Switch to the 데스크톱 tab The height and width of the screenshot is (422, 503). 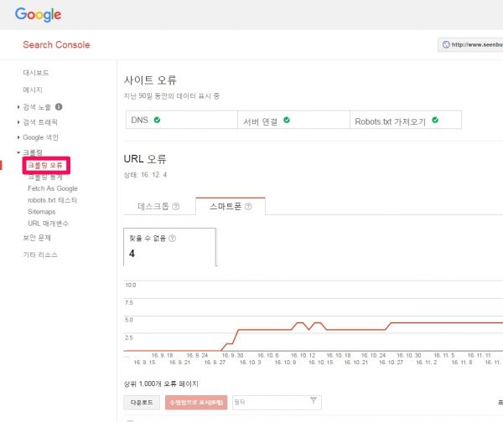(158, 206)
